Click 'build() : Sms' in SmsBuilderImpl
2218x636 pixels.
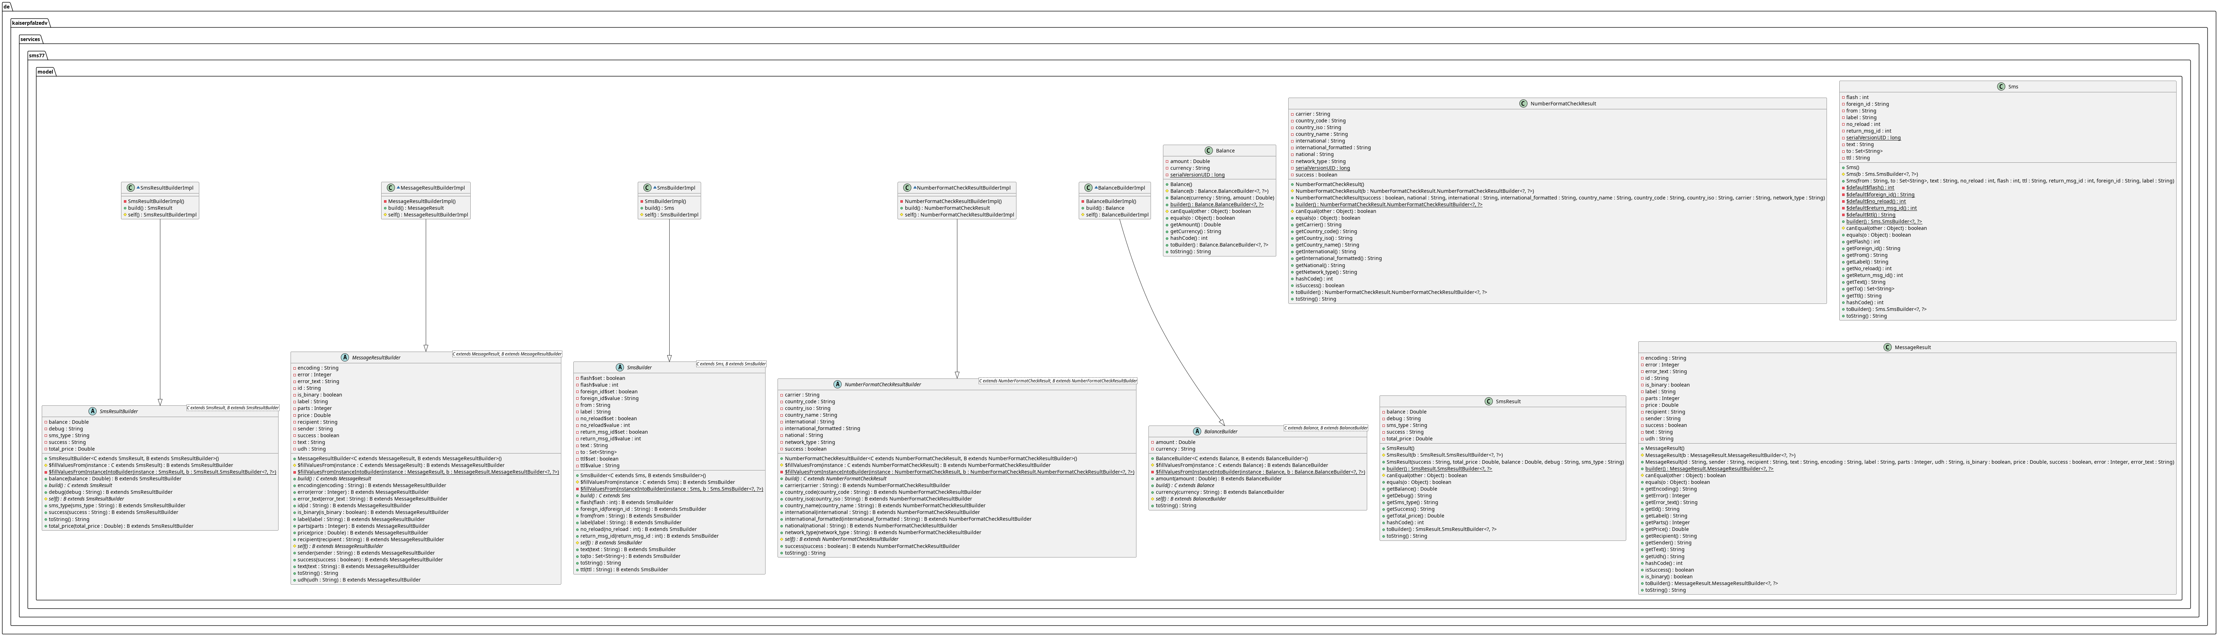660,208
